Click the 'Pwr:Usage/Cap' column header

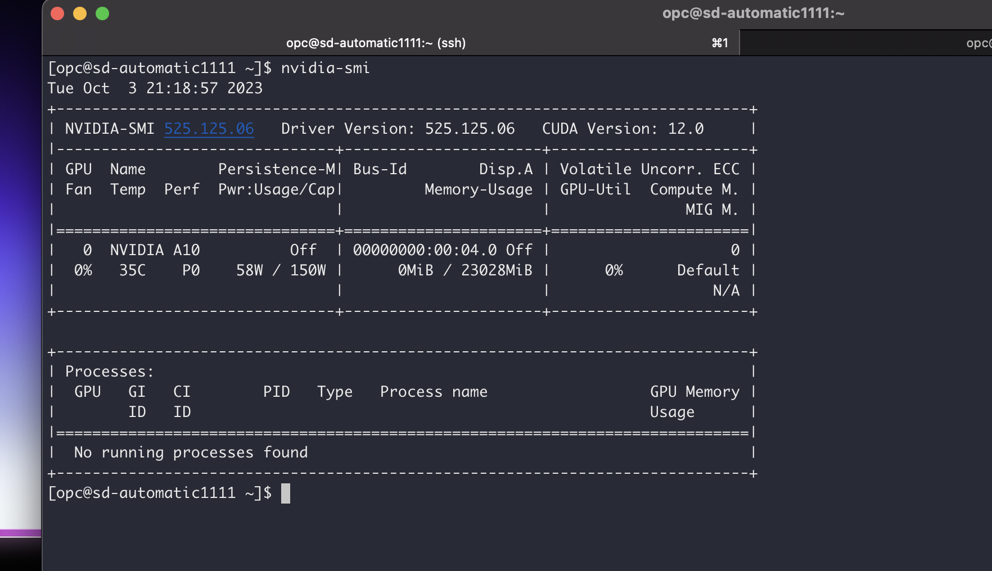pyautogui.click(x=277, y=189)
